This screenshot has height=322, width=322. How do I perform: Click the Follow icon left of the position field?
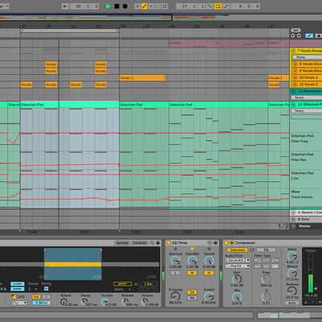pyautogui.click(x=65, y=6)
